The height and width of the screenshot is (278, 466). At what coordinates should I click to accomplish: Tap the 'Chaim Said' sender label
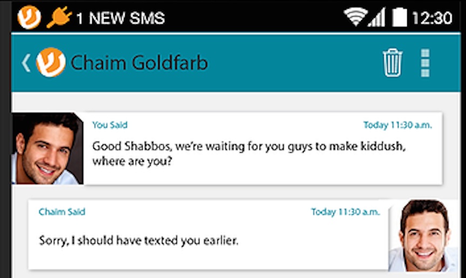coord(62,212)
